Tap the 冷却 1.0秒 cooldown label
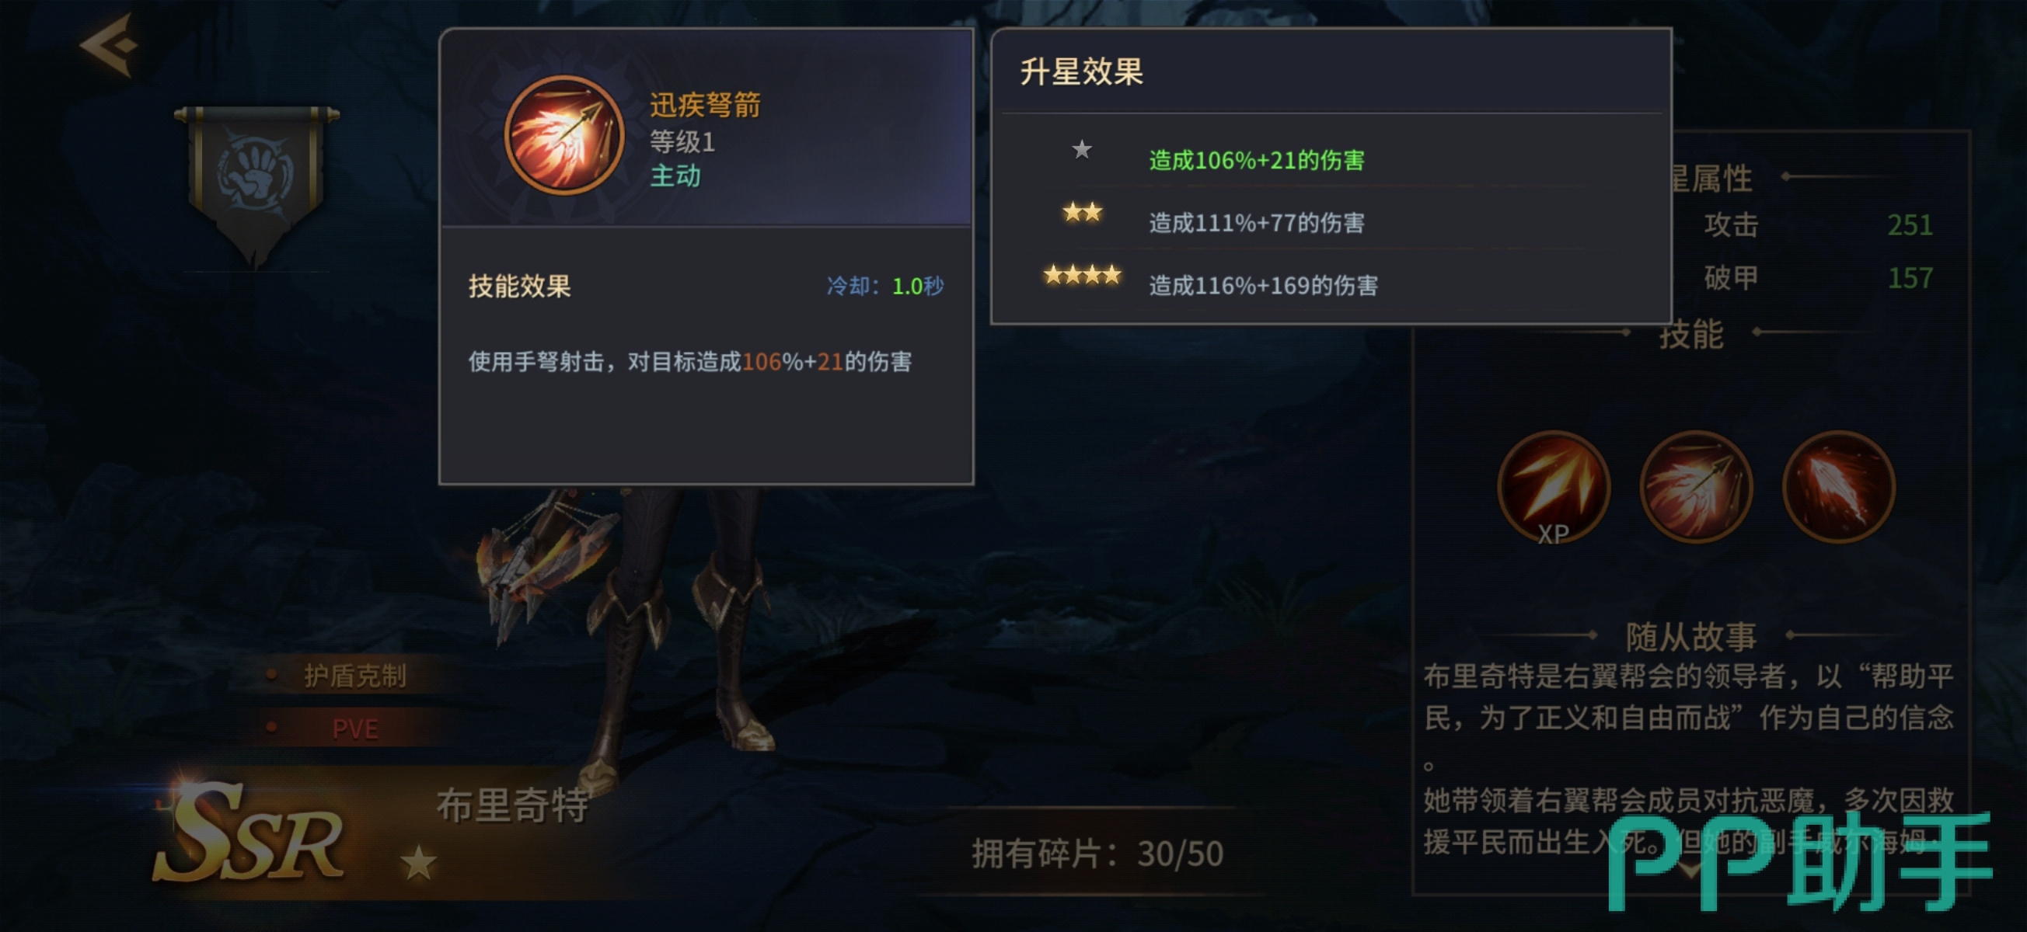 [x=884, y=287]
